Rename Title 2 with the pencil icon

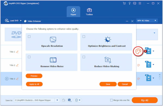click(17, 65)
